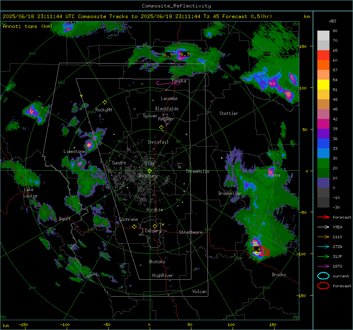
Task: Pick the purple swatch between 39 and 36
Action: (323, 134)
